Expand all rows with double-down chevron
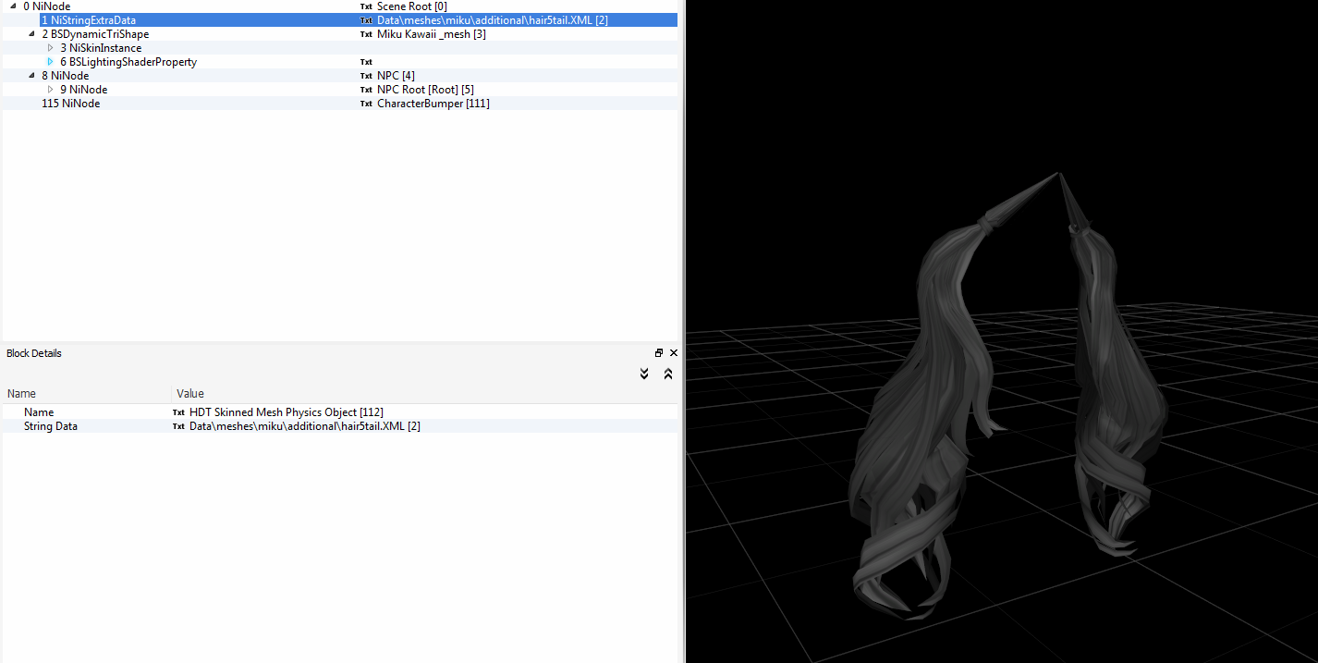Screen dimensions: 1318x663 pyautogui.click(x=644, y=374)
